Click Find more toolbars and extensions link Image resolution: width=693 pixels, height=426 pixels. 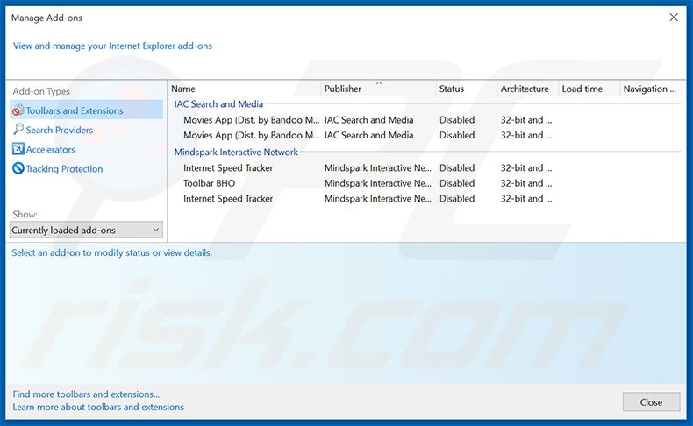point(86,394)
